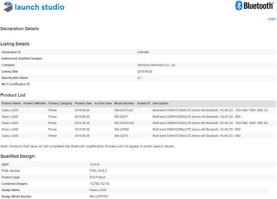The image size is (277, 199).
Task: Sort by Archive Date column header
Action: coord(103,103)
